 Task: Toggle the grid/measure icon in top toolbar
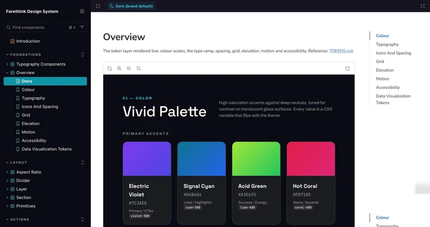coord(98,6)
